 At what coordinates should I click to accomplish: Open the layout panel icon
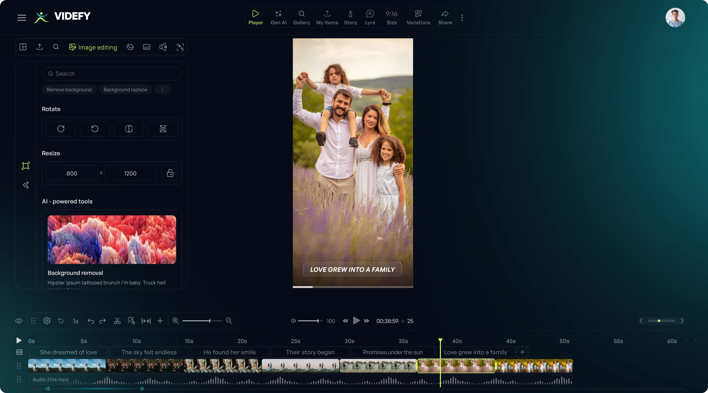pos(23,47)
